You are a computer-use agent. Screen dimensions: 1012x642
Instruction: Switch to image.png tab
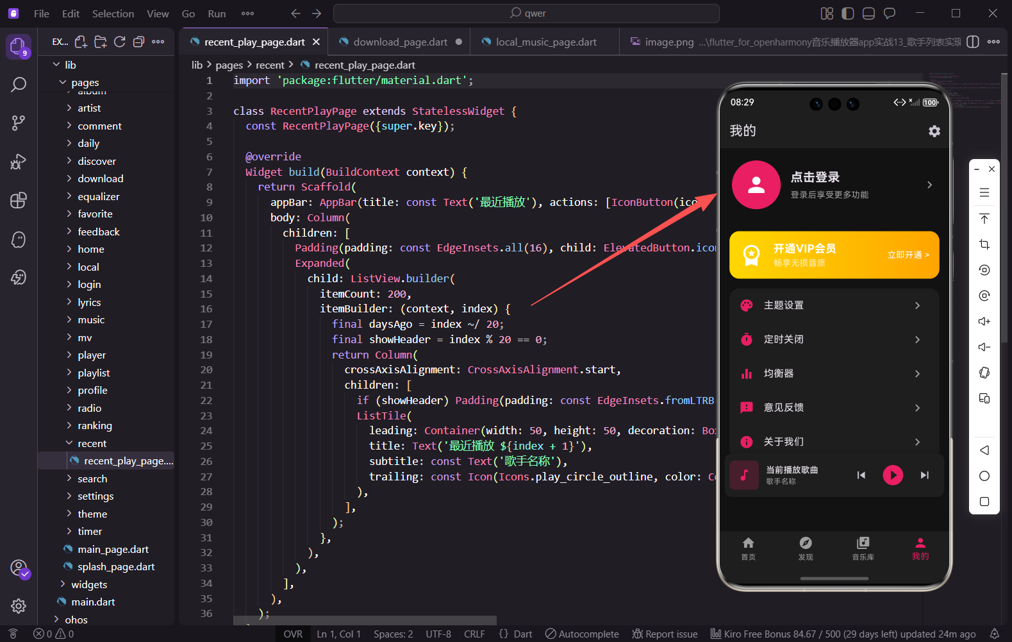coord(792,42)
